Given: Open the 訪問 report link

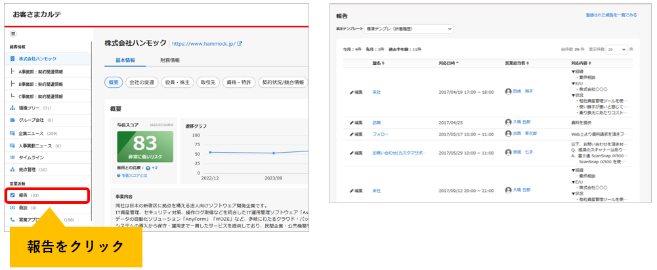Looking at the screenshot, I should pos(376,123).
